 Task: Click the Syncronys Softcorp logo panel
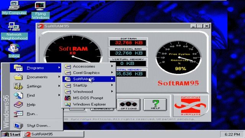(x=191, y=106)
